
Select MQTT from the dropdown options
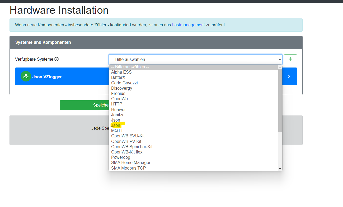[x=117, y=131]
